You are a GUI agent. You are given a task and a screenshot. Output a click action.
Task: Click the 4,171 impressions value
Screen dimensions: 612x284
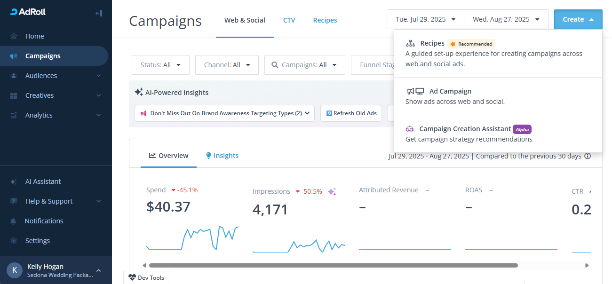coord(270,209)
